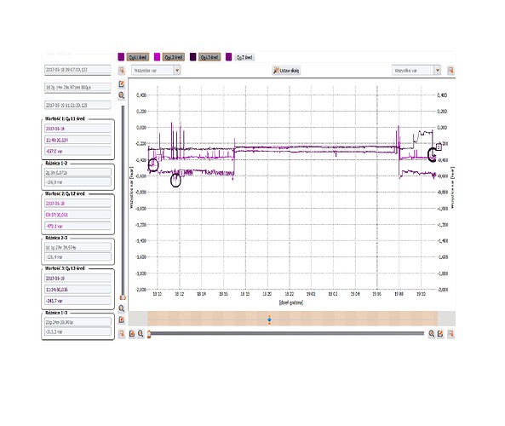Click the zoom-out magnifier below the vertical slider
505x426 pixels.
coord(122,308)
